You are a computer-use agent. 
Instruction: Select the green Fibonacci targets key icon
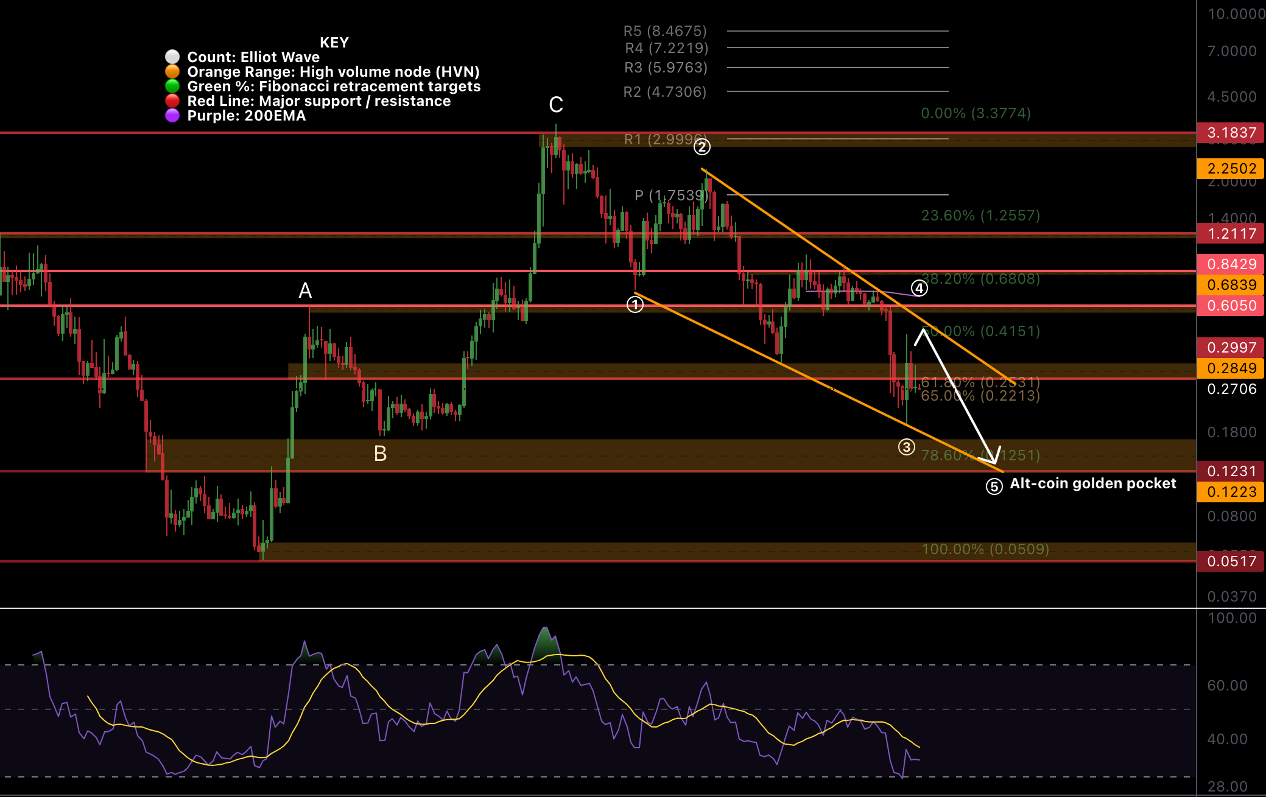point(173,86)
